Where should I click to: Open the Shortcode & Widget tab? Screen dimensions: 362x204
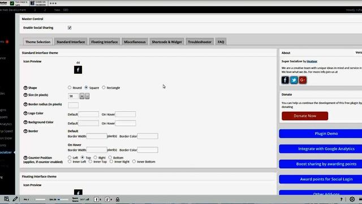click(167, 42)
